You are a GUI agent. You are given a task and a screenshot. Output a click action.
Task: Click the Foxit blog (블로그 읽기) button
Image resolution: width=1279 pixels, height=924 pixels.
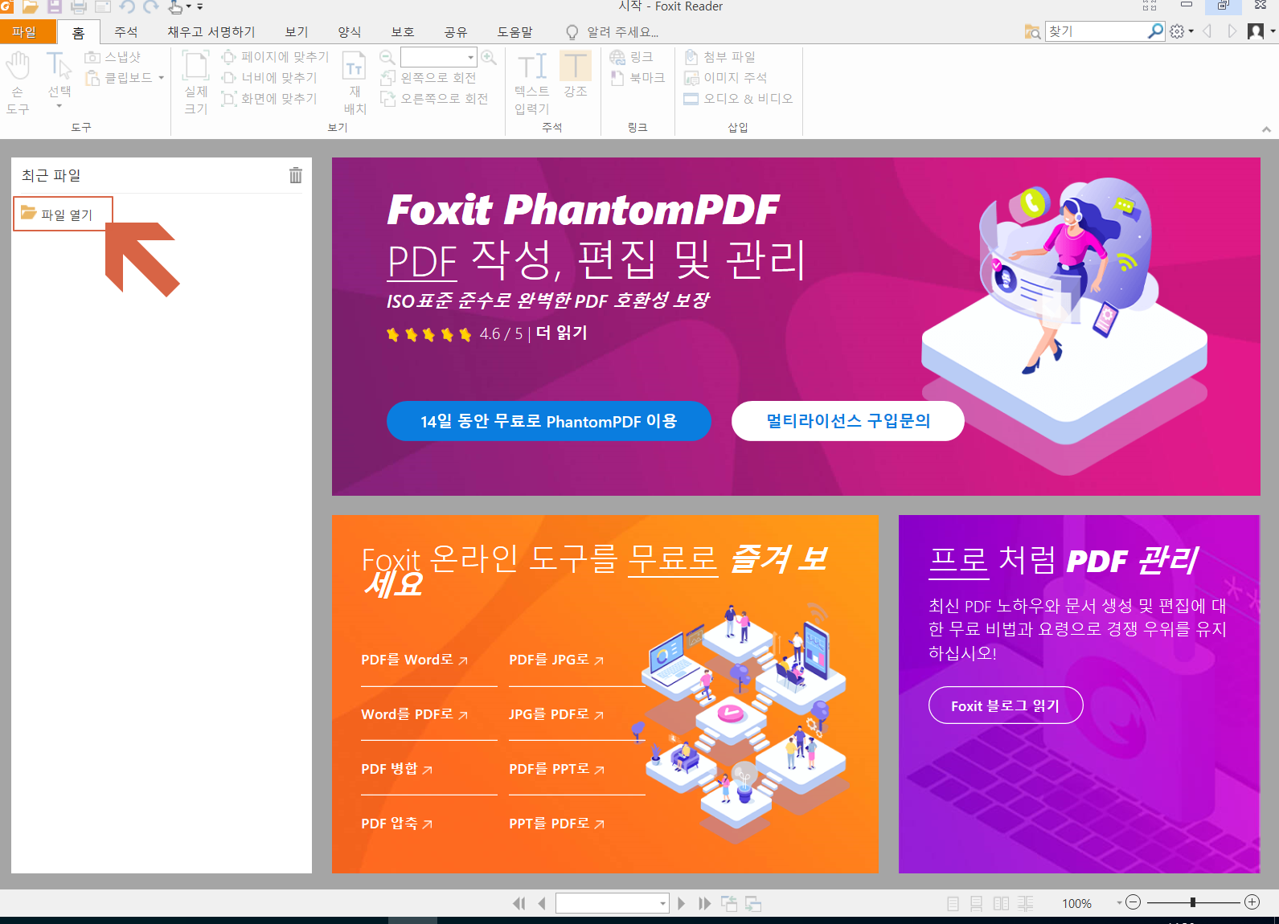click(1006, 705)
